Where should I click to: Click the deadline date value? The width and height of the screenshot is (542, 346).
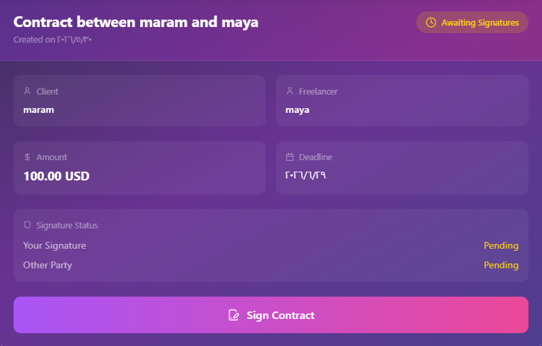click(x=306, y=176)
